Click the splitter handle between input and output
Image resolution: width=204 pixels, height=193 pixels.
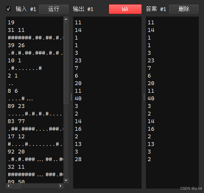coord(71,97)
